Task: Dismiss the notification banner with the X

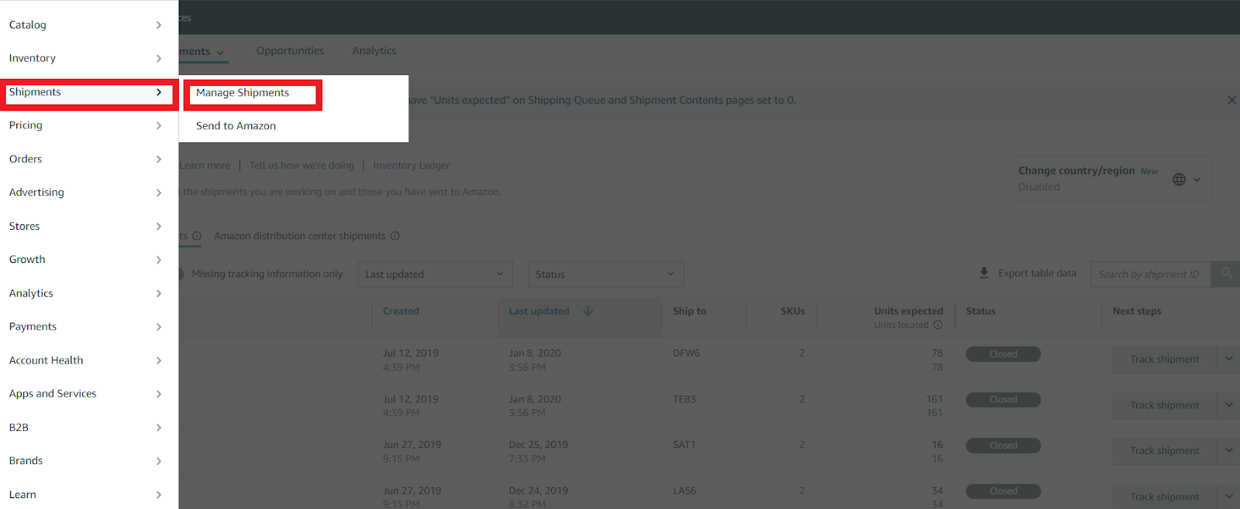Action: (1231, 100)
